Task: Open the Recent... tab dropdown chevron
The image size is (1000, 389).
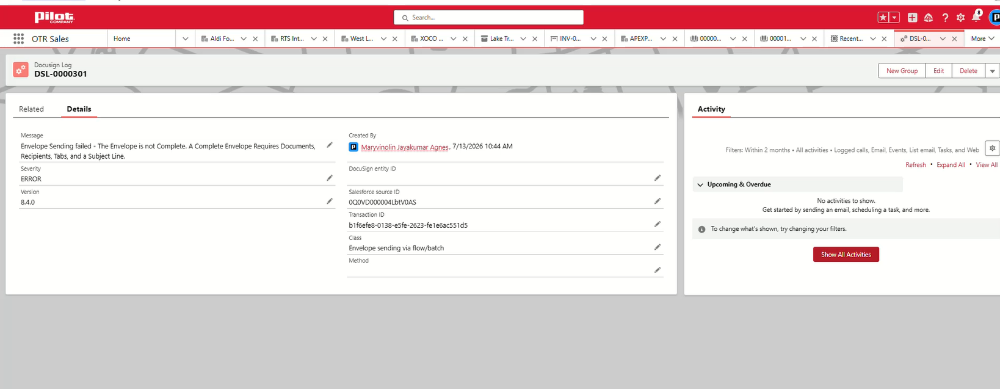Action: point(873,38)
